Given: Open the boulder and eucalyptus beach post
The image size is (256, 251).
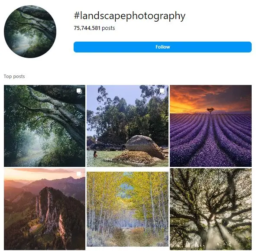Looking at the screenshot, I should click(x=127, y=126).
